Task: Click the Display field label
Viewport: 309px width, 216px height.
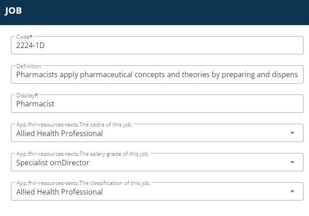Action: 26,95
